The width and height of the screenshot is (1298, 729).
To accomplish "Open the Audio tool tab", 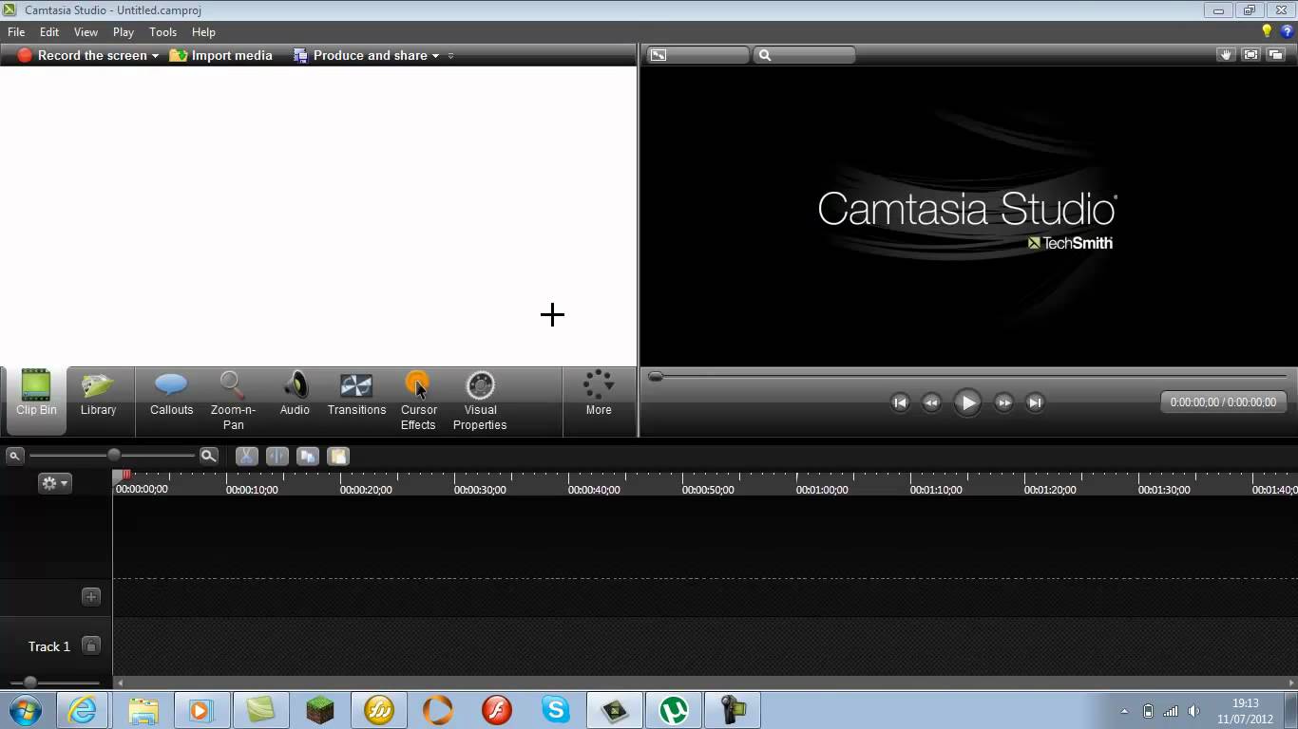I will point(295,395).
